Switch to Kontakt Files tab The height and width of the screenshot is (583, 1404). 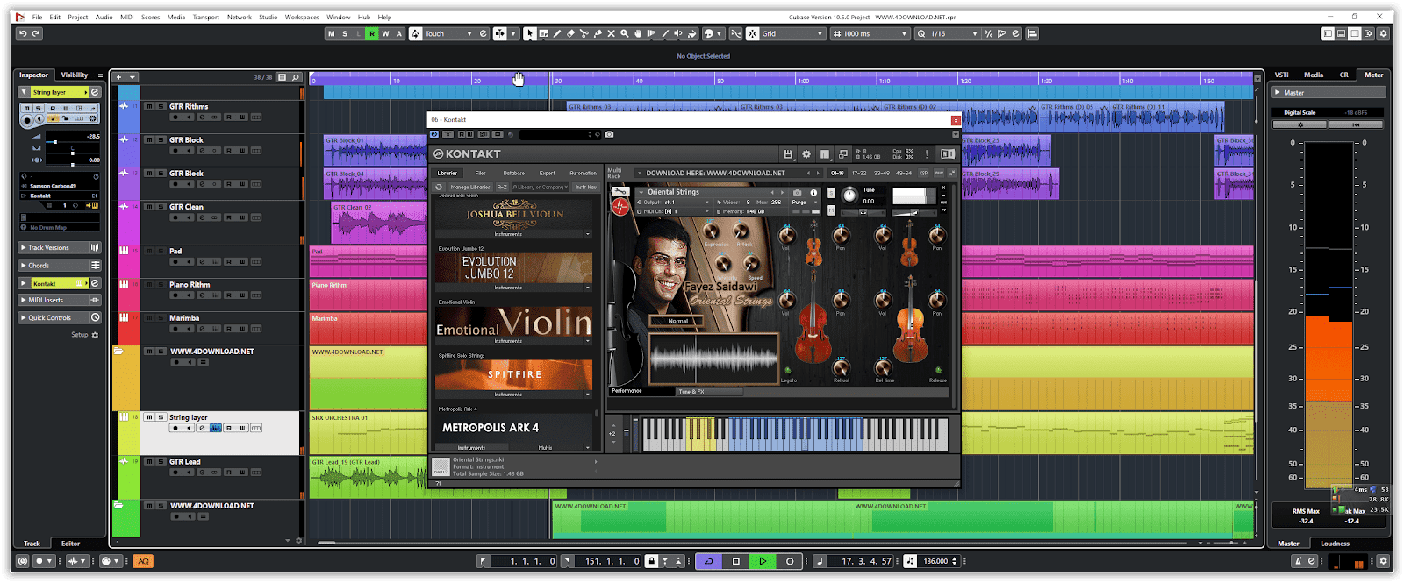pyautogui.click(x=480, y=173)
